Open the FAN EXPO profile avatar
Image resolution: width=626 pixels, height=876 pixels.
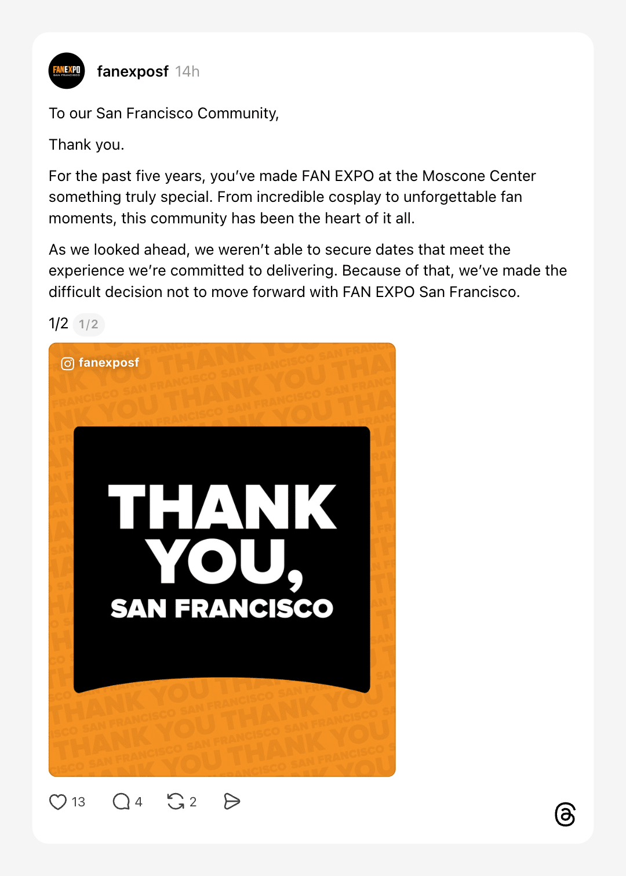(x=67, y=71)
